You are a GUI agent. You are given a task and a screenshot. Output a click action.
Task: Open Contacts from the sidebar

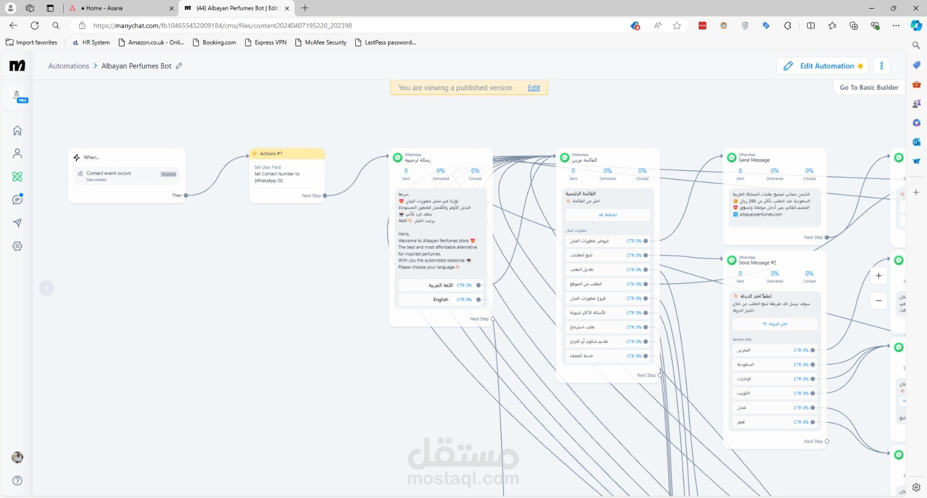17,153
